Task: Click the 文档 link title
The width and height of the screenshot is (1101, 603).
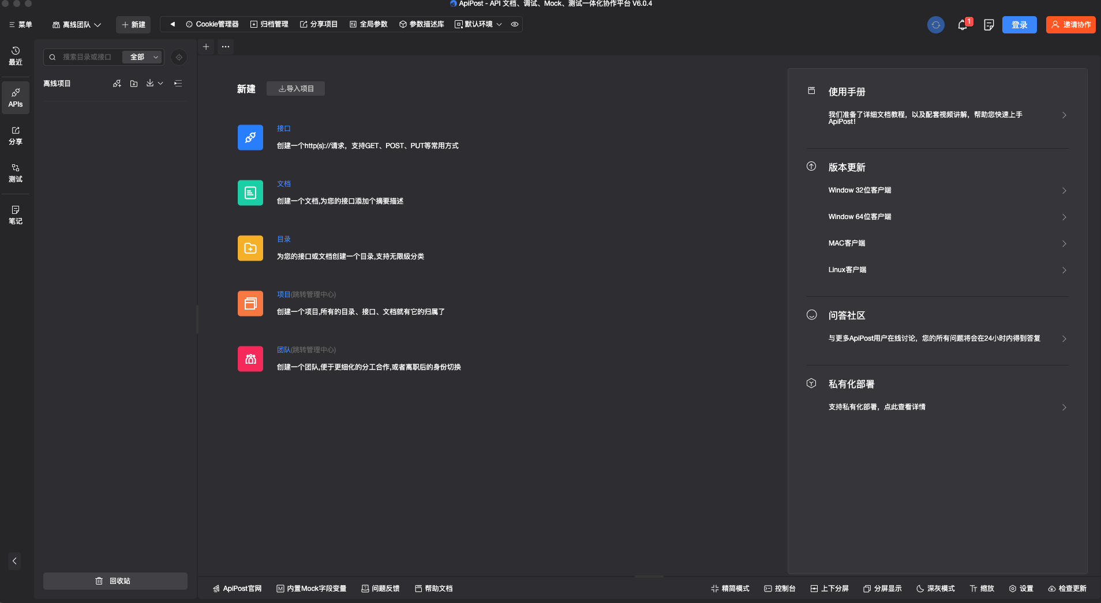Action: [283, 184]
